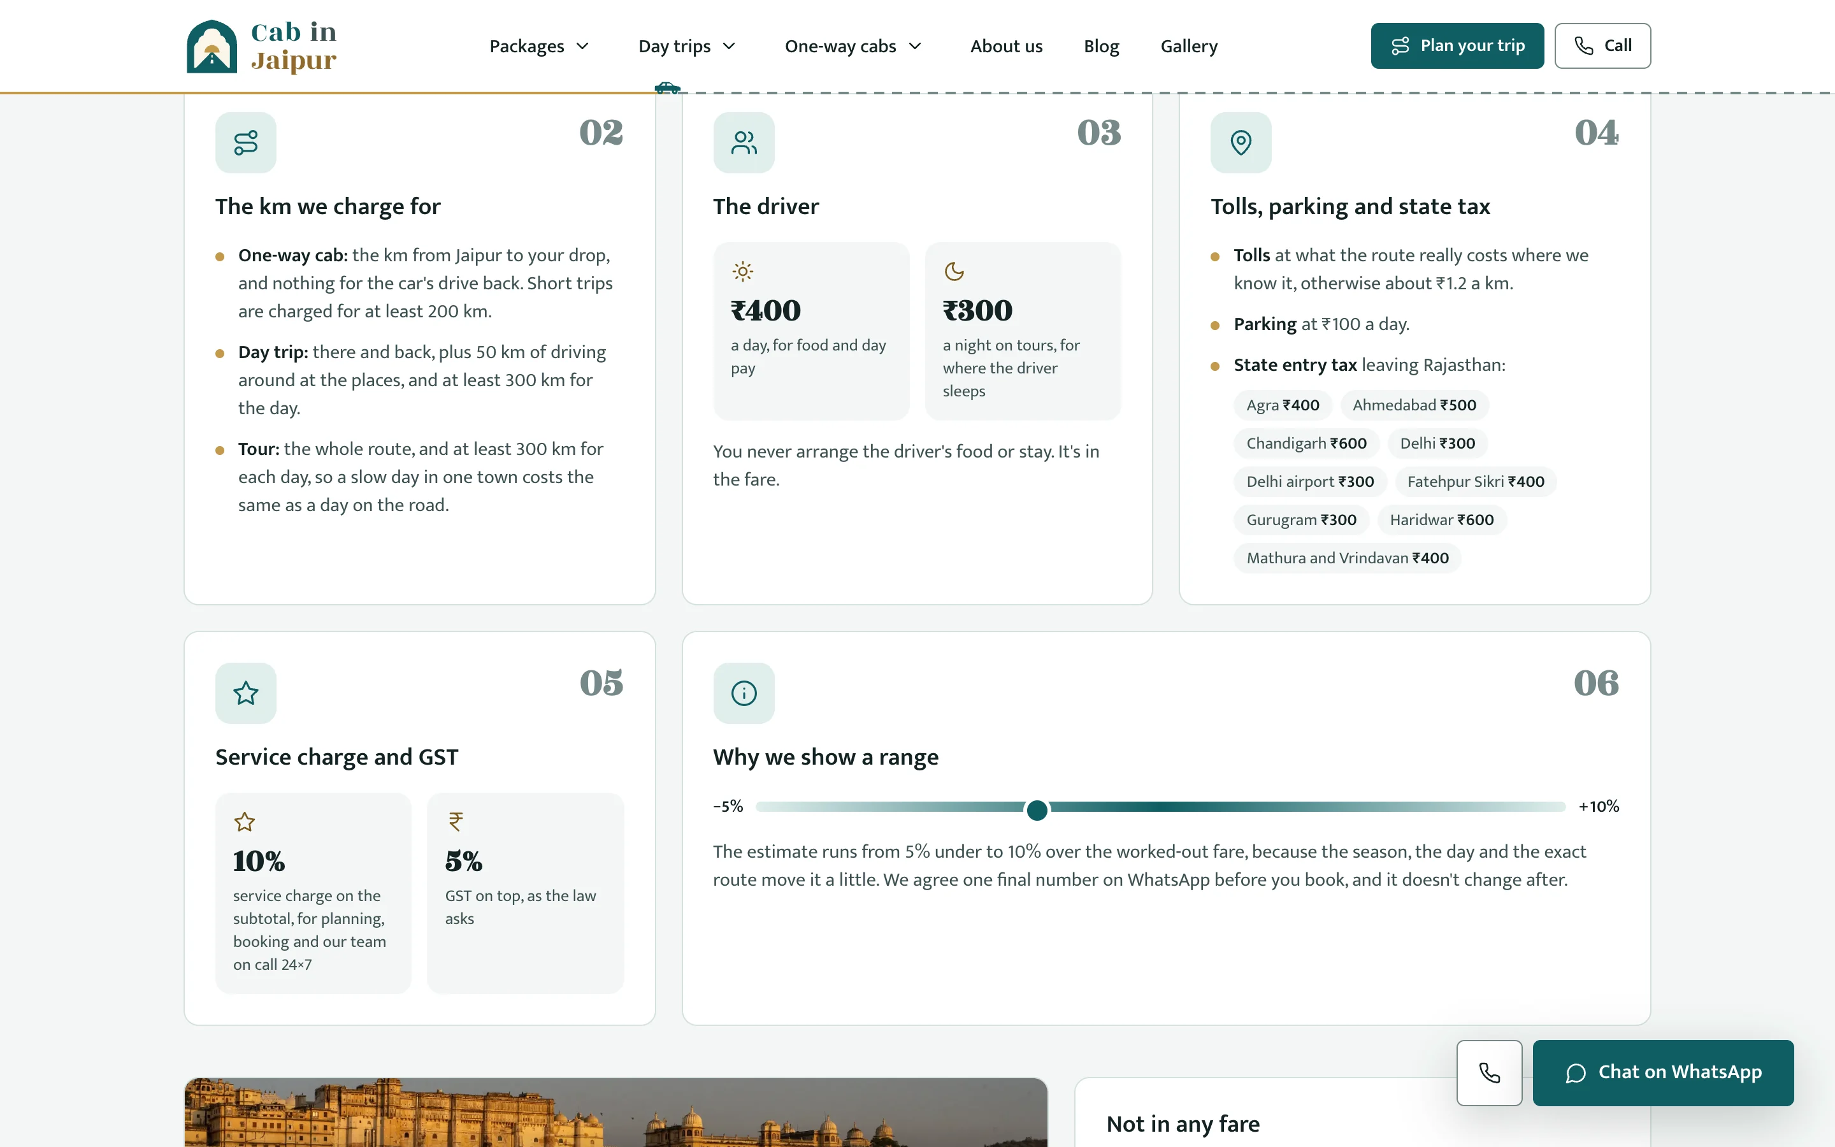Image resolution: width=1835 pixels, height=1147 pixels.
Task: Click the Delhi ₹300 tax chip
Action: click(x=1437, y=443)
